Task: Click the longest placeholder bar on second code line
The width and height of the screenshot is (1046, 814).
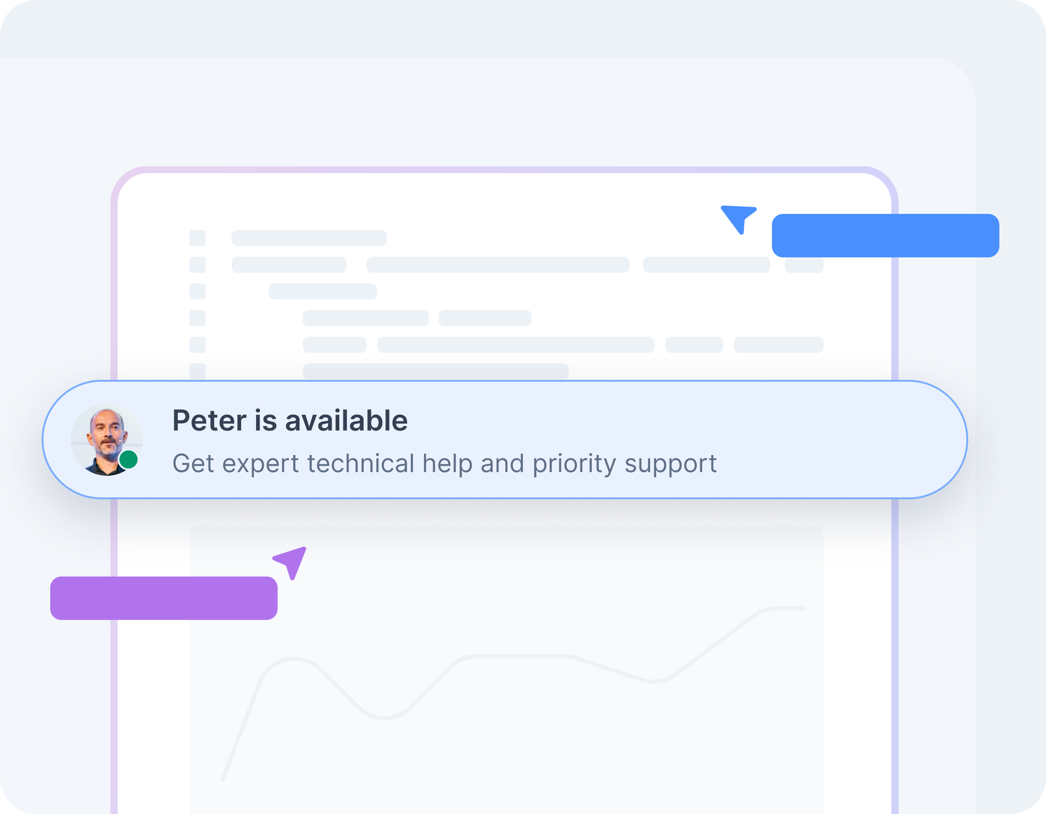Action: tap(498, 265)
